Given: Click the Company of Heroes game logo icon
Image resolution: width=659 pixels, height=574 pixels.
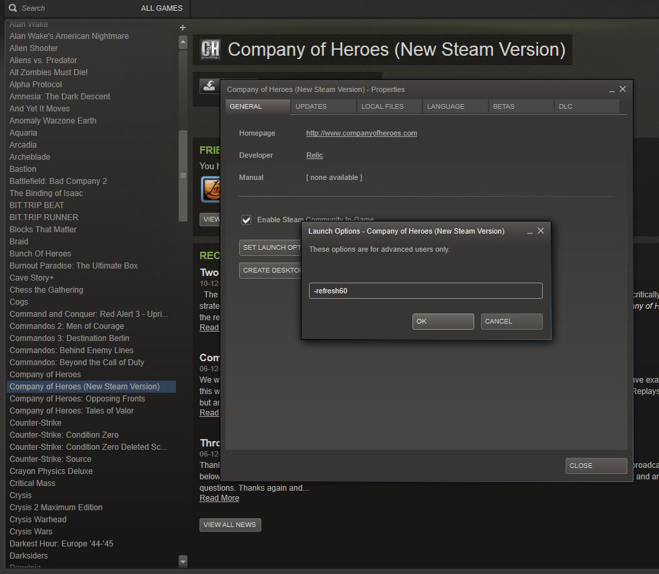Looking at the screenshot, I should (x=210, y=50).
